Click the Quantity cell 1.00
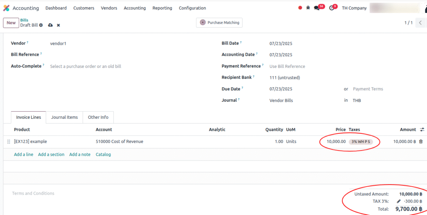The image size is (427, 215). pyautogui.click(x=278, y=142)
